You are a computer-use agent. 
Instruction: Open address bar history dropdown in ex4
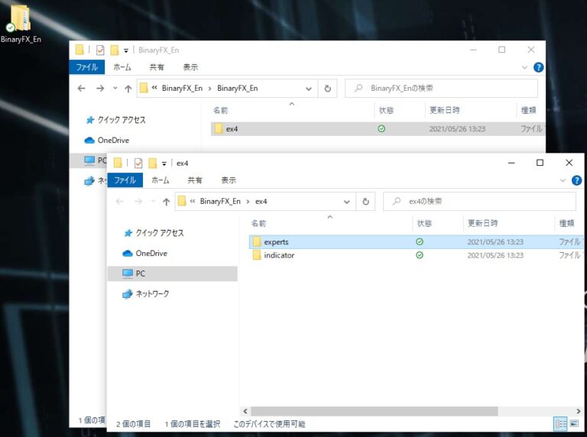pos(347,202)
